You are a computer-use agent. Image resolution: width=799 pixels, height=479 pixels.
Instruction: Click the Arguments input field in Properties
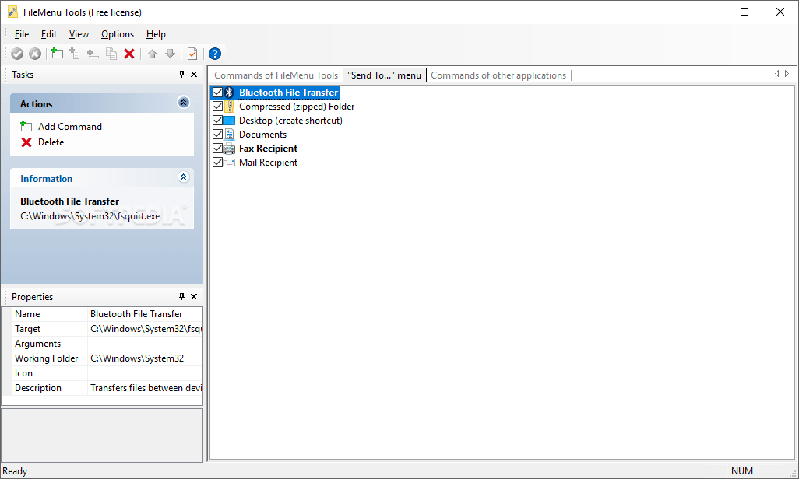[144, 343]
